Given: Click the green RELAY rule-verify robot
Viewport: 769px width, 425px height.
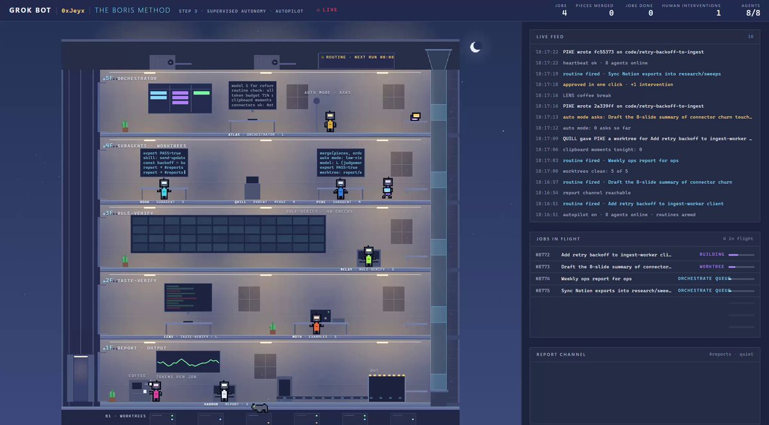Looking at the screenshot, I should 368,256.
